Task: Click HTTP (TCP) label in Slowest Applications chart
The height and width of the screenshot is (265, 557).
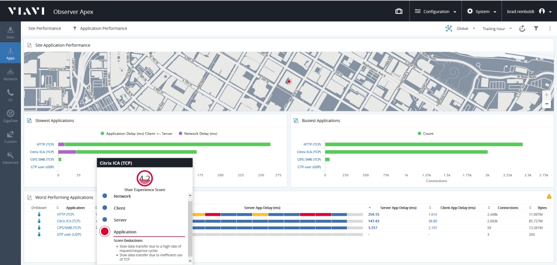Action: pos(45,144)
